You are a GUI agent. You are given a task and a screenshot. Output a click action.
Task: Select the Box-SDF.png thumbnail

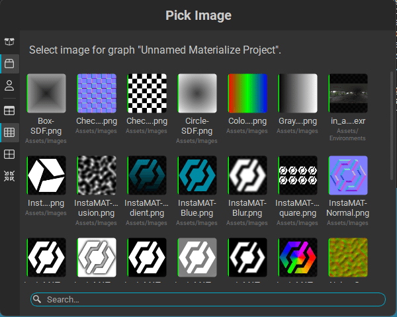46,93
